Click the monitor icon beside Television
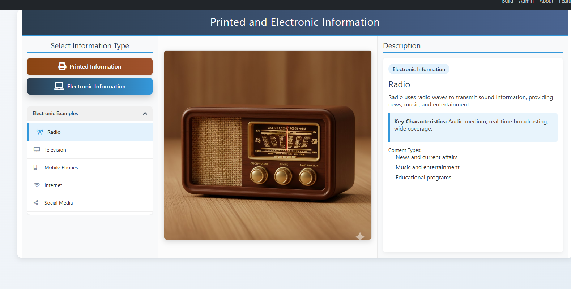The width and height of the screenshot is (571, 289). pos(37,150)
